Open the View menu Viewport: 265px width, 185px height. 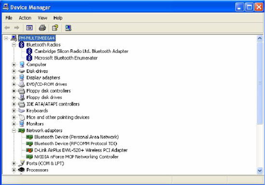click(x=42, y=18)
